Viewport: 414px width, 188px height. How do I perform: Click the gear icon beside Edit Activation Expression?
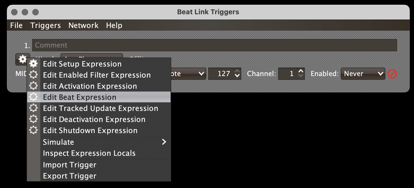pos(33,86)
